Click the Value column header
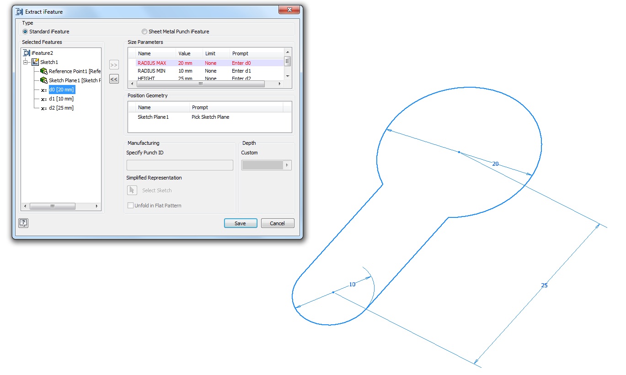Viewport: 626px width, 375px height. [189, 53]
